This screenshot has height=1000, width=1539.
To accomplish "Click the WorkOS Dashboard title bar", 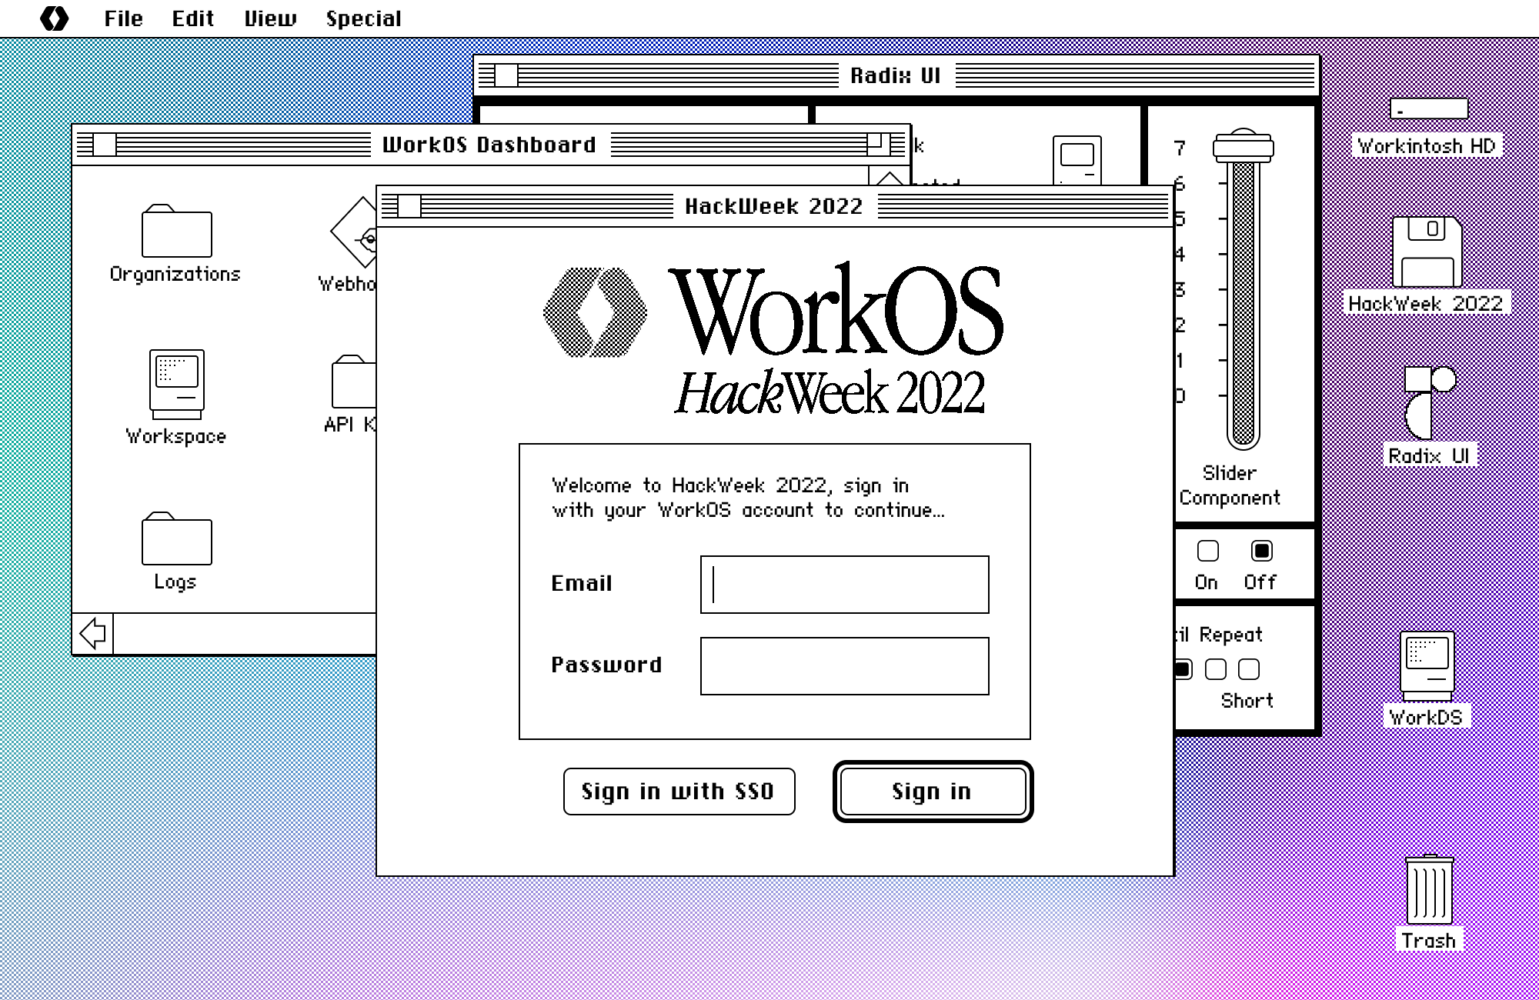I will click(x=491, y=145).
